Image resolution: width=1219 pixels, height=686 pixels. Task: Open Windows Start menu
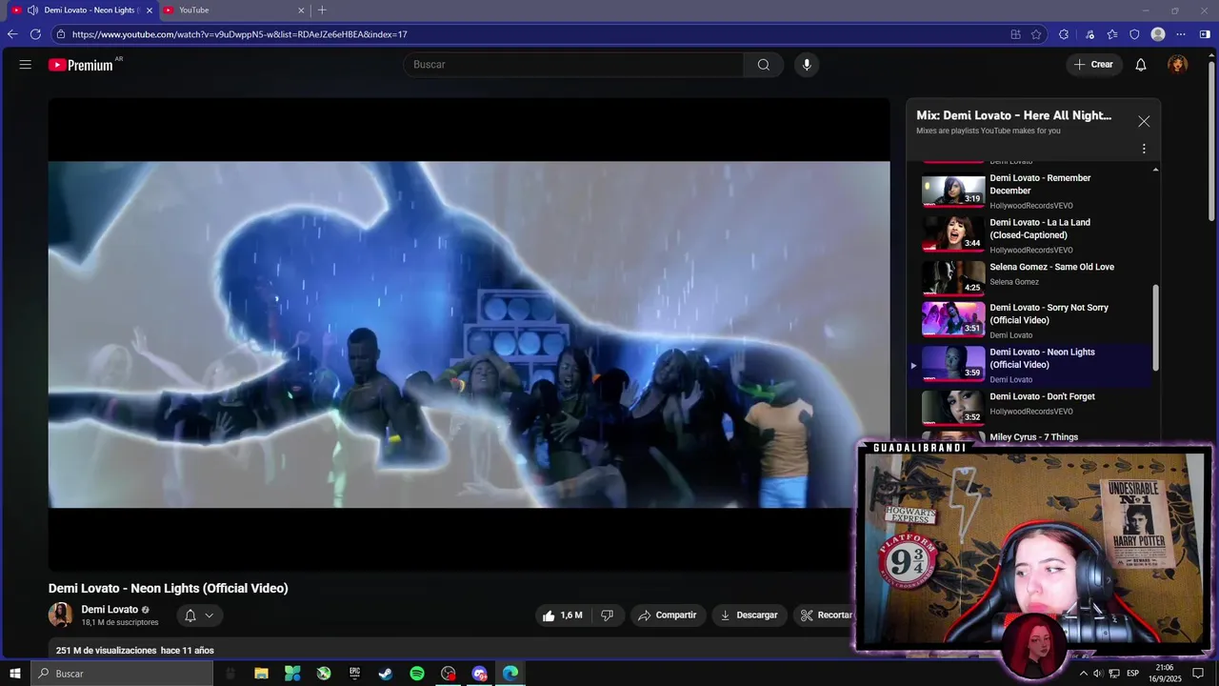(x=15, y=674)
